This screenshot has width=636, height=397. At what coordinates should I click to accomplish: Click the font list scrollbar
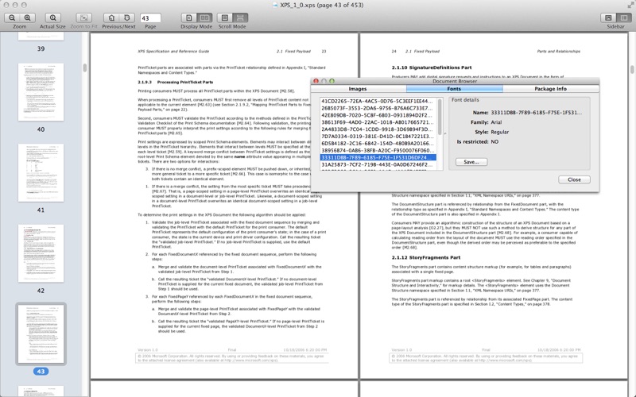tap(440, 117)
